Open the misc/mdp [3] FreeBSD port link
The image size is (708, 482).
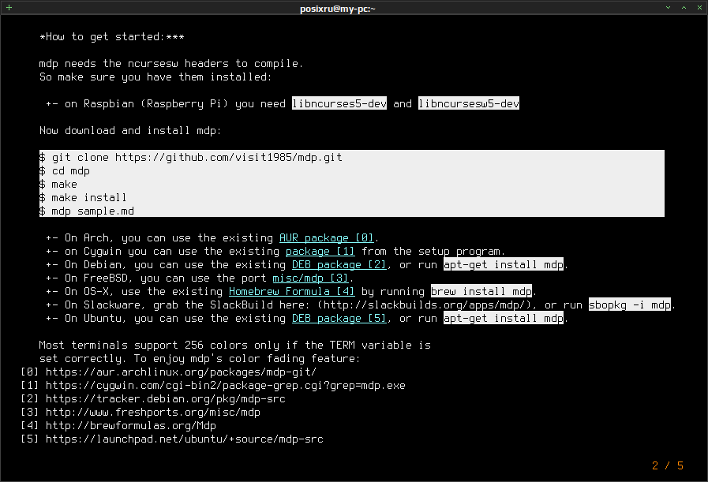click(311, 278)
